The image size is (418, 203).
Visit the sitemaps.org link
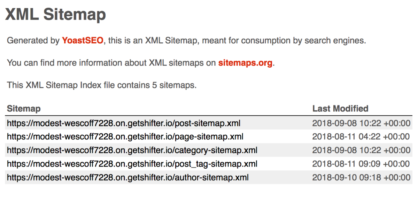[245, 63]
